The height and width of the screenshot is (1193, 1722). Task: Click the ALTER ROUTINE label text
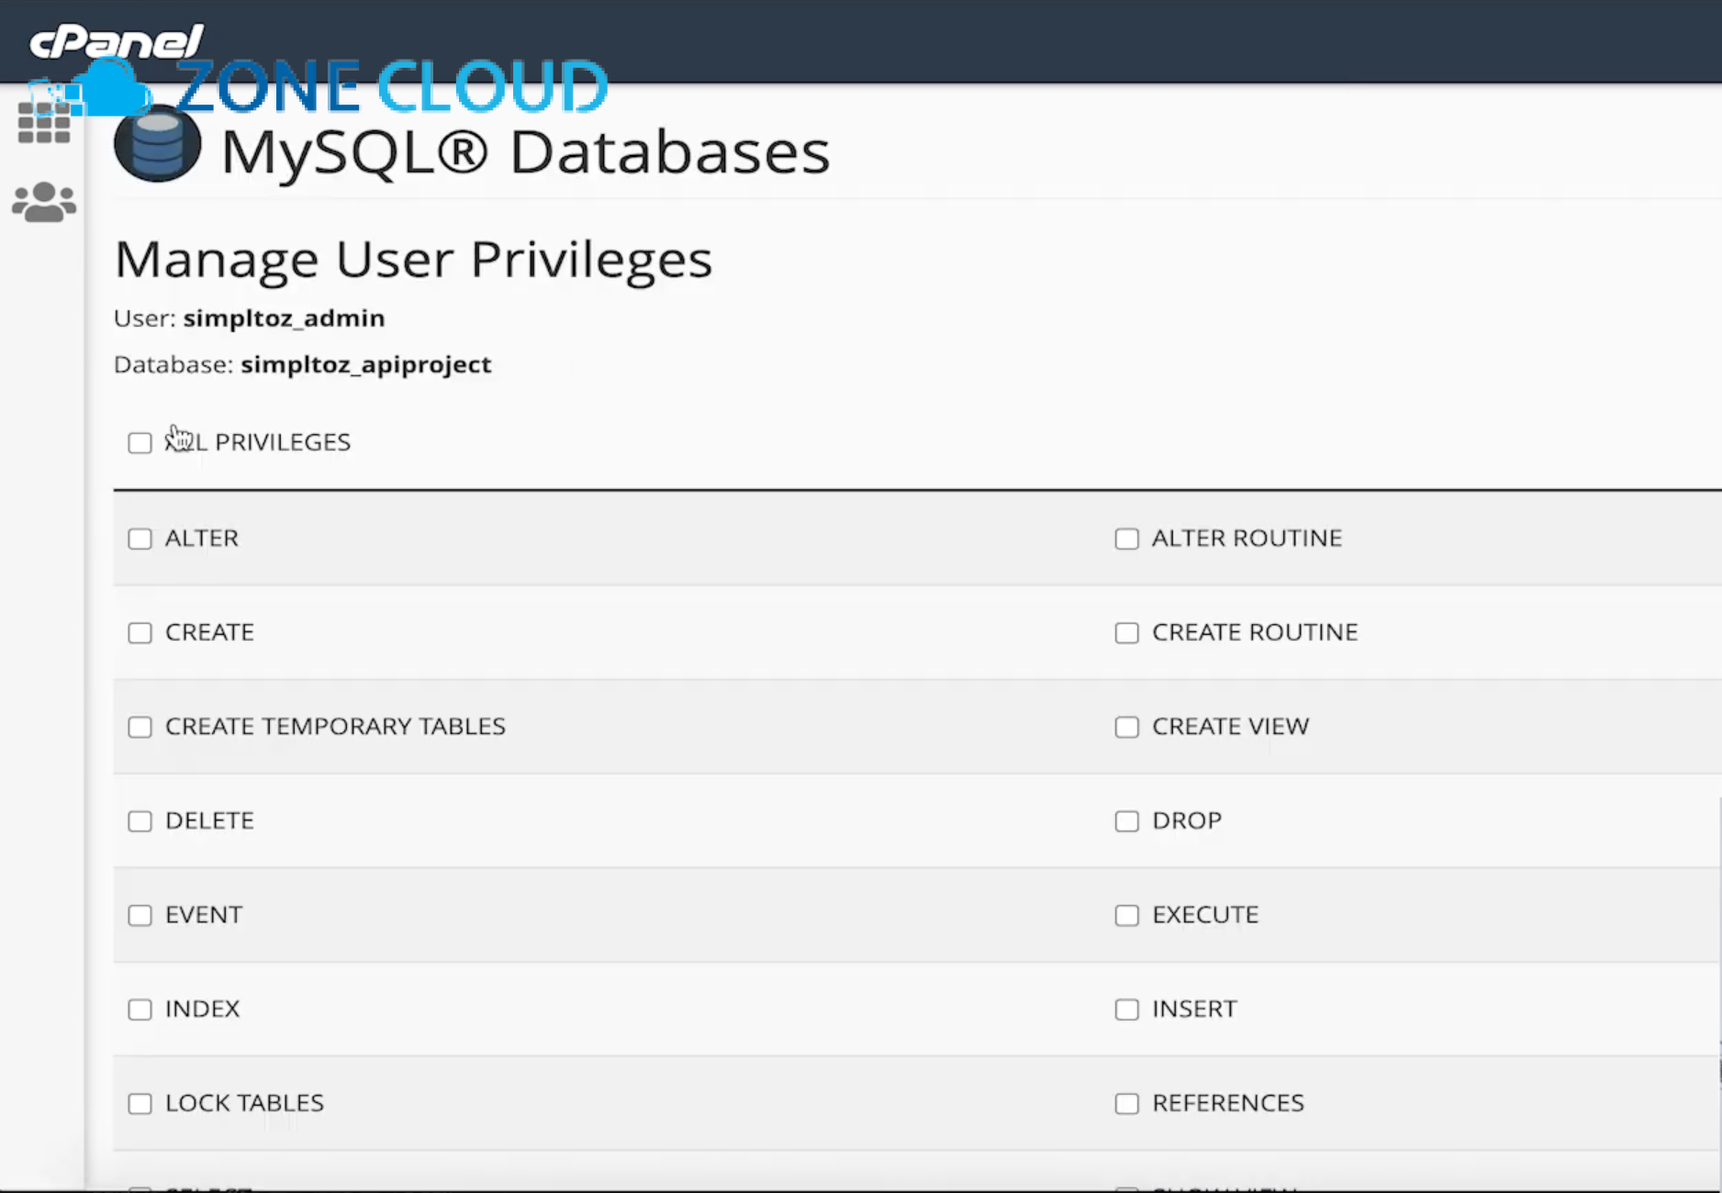(x=1247, y=538)
